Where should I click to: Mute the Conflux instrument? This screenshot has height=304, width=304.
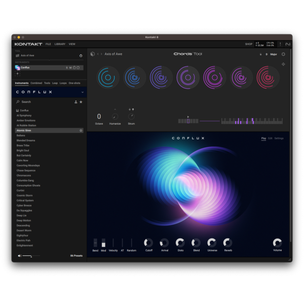[x=70, y=68]
